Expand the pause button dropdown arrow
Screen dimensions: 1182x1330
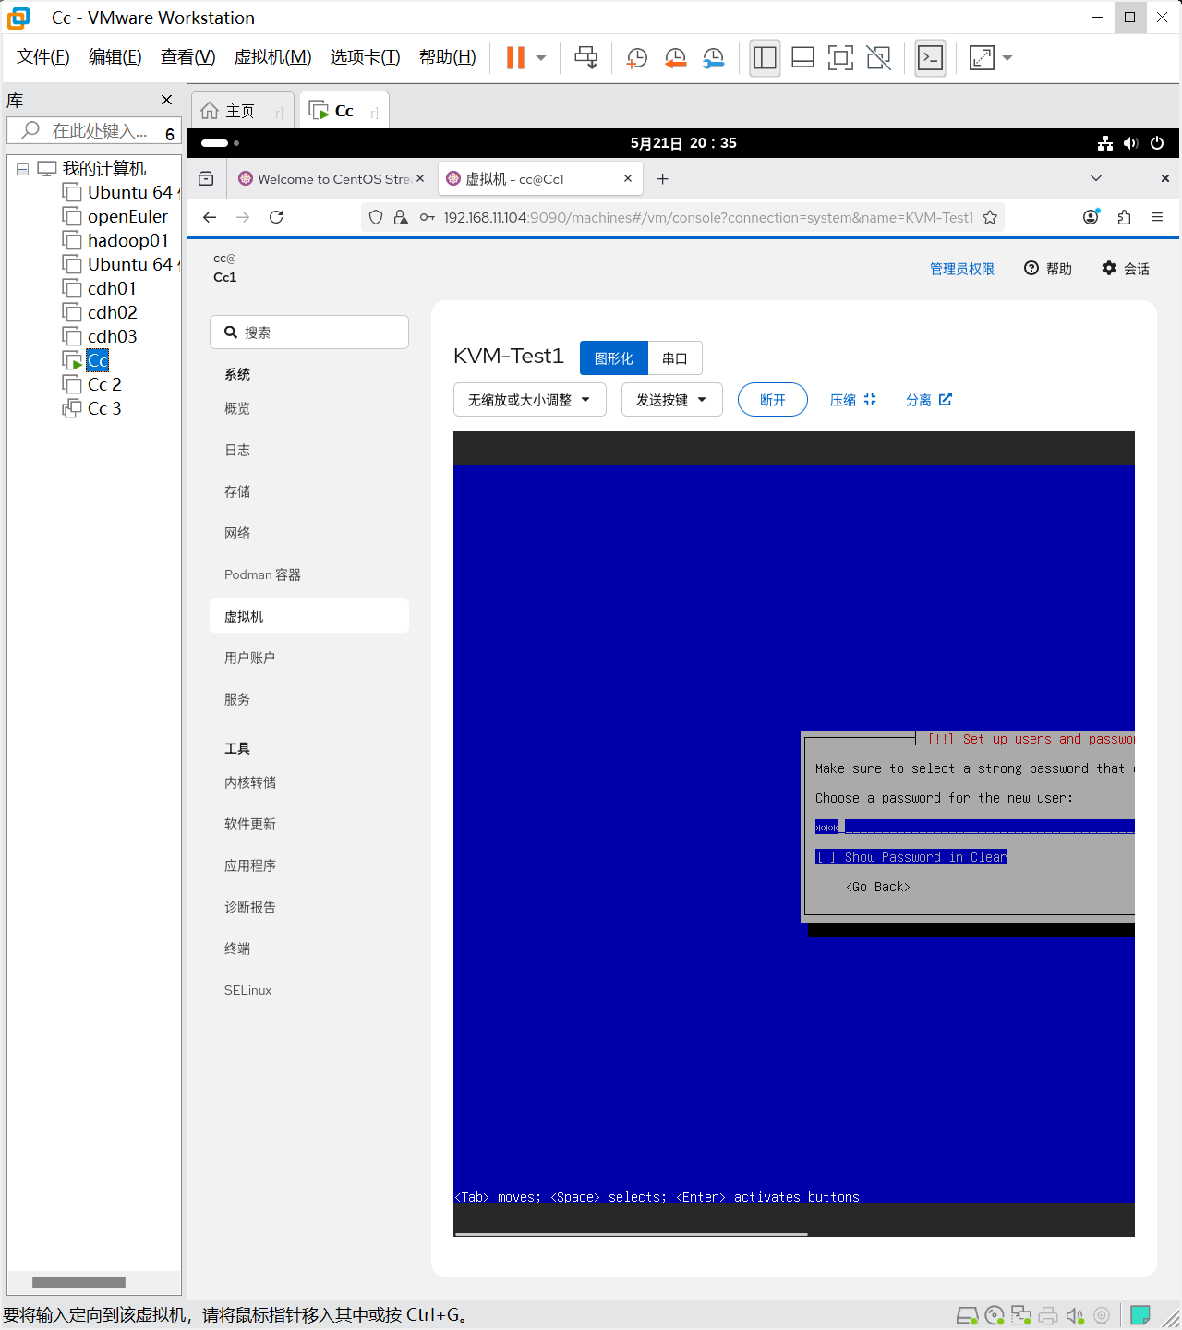point(541,58)
